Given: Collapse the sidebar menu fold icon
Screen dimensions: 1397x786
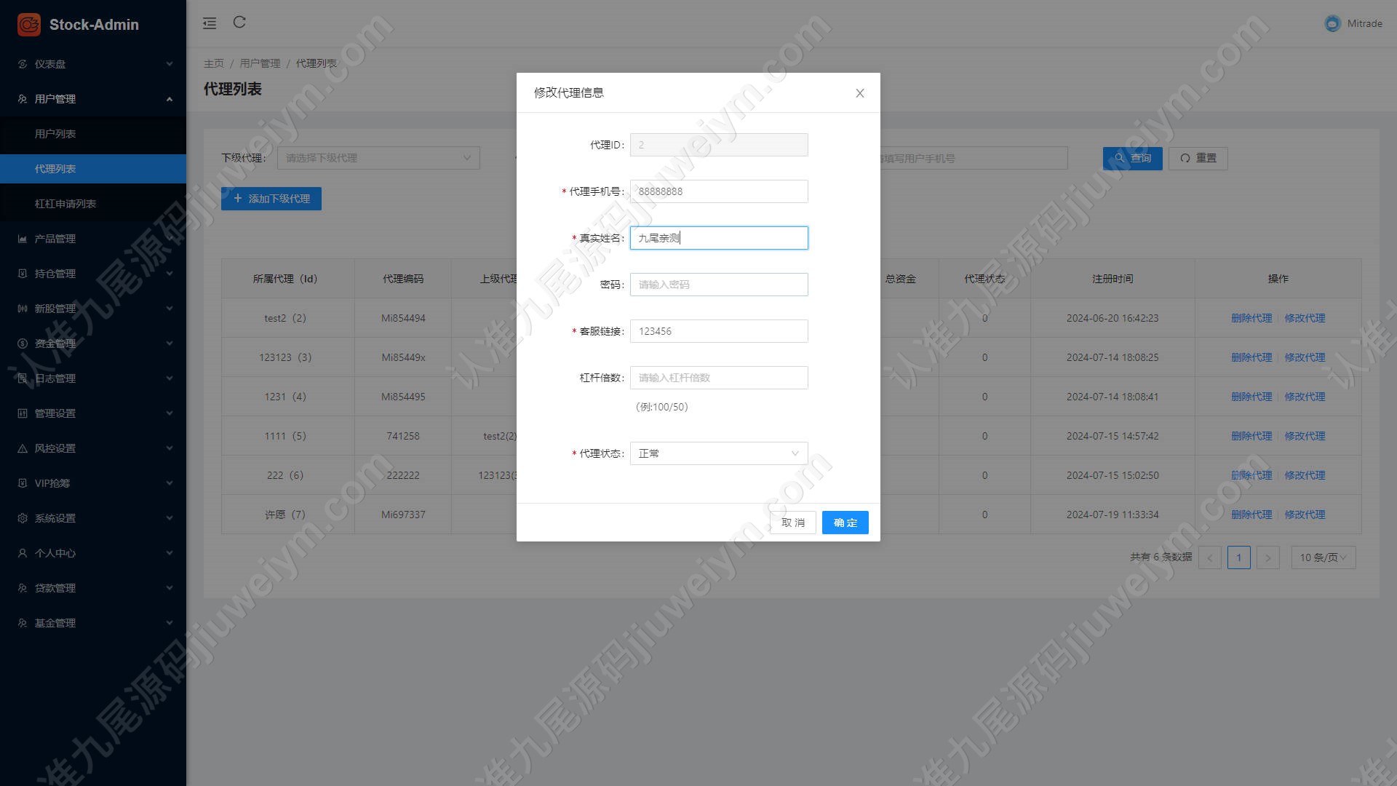Looking at the screenshot, I should click(210, 23).
